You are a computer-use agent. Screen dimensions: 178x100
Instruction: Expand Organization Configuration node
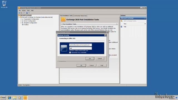[x=21, y=19]
